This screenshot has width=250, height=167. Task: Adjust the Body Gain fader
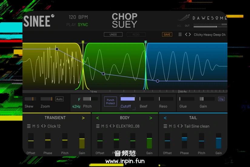(149, 141)
